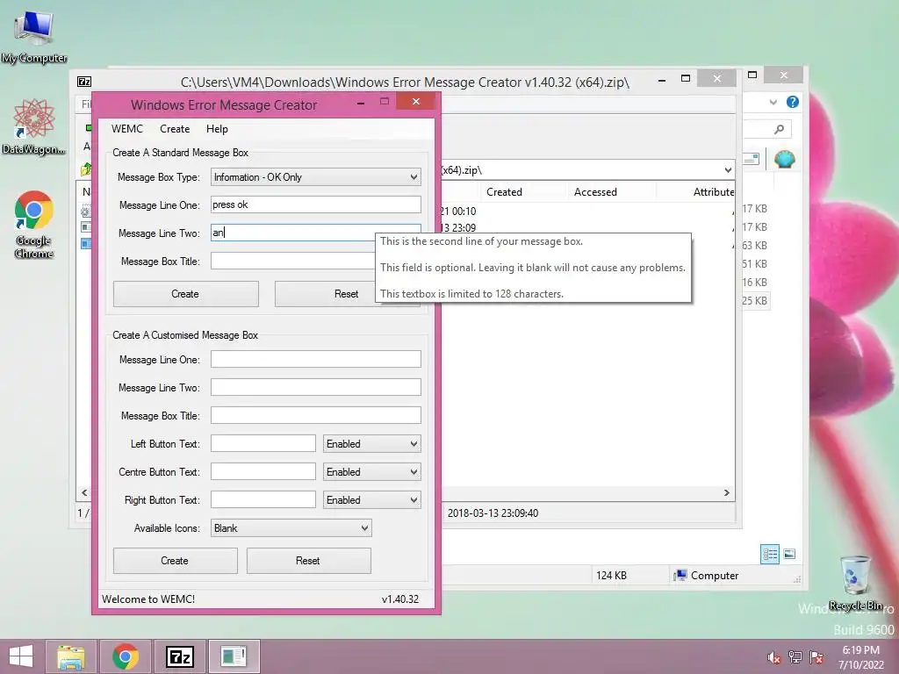Screen dimensions: 899x674
Task: Switch to WEMC app in the taskbar
Action: (x=234, y=656)
